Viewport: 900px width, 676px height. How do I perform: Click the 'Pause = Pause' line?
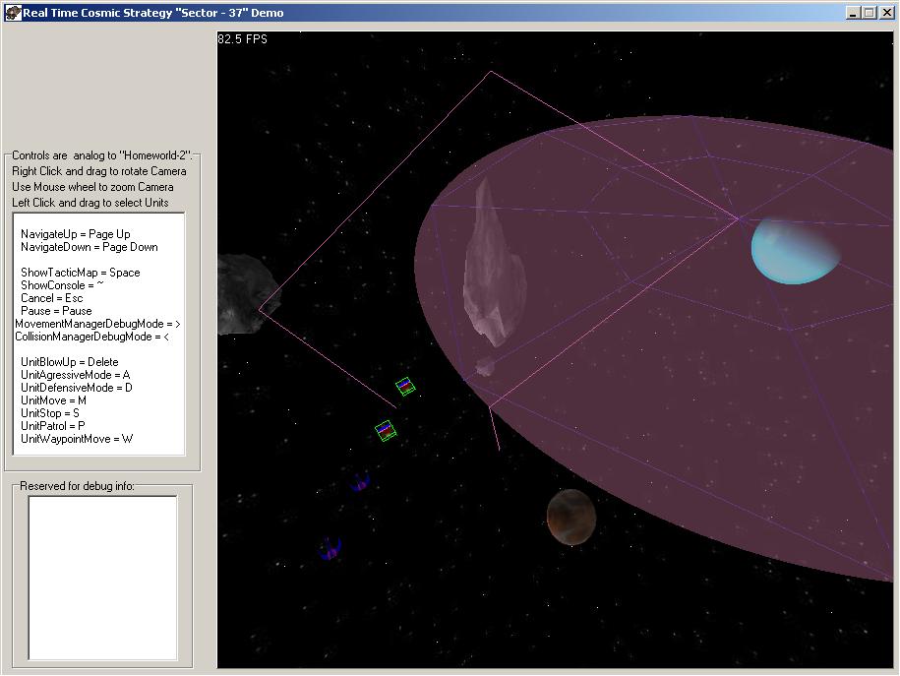(56, 311)
